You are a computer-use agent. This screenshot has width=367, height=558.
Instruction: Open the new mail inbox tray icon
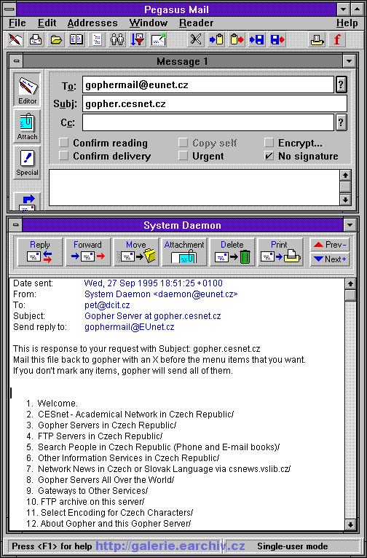[36, 39]
